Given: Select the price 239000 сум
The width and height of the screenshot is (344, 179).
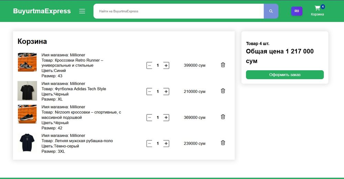Looking at the screenshot, I should click(x=195, y=144).
